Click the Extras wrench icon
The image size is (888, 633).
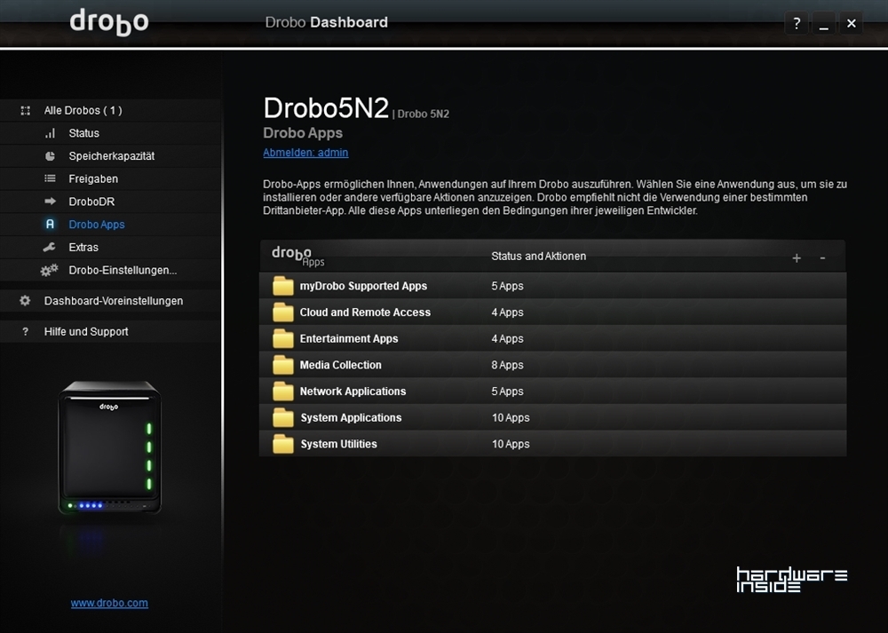pos(49,247)
